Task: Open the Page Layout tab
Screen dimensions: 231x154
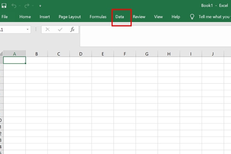Action: click(x=70, y=17)
